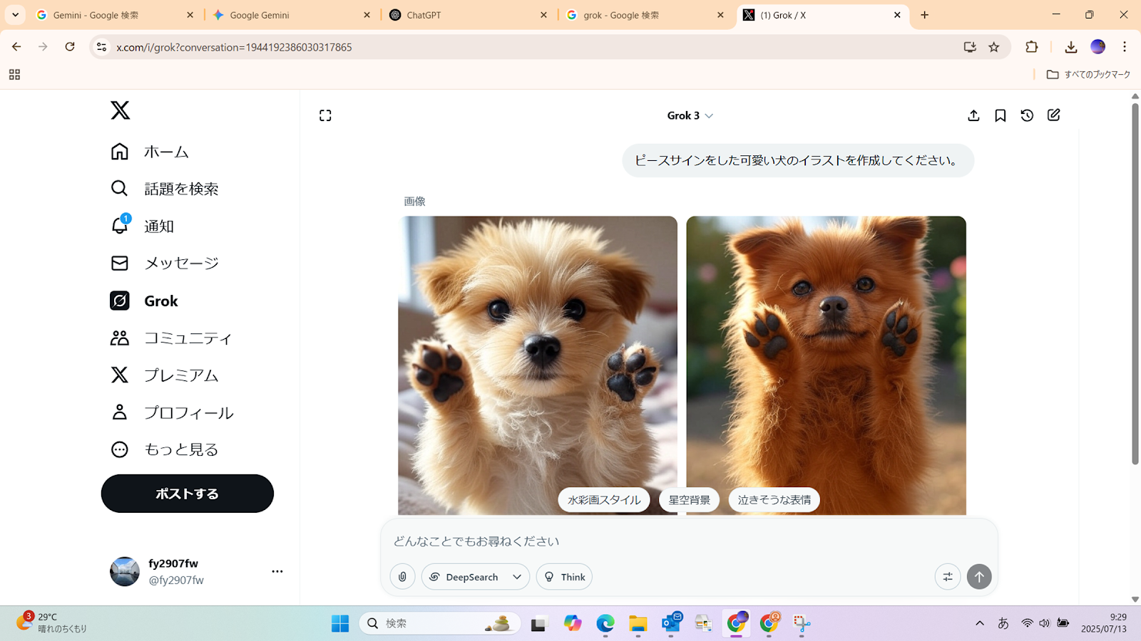The height and width of the screenshot is (641, 1141).
Task: Open weather widget showing 29°C
Action: (x=51, y=623)
